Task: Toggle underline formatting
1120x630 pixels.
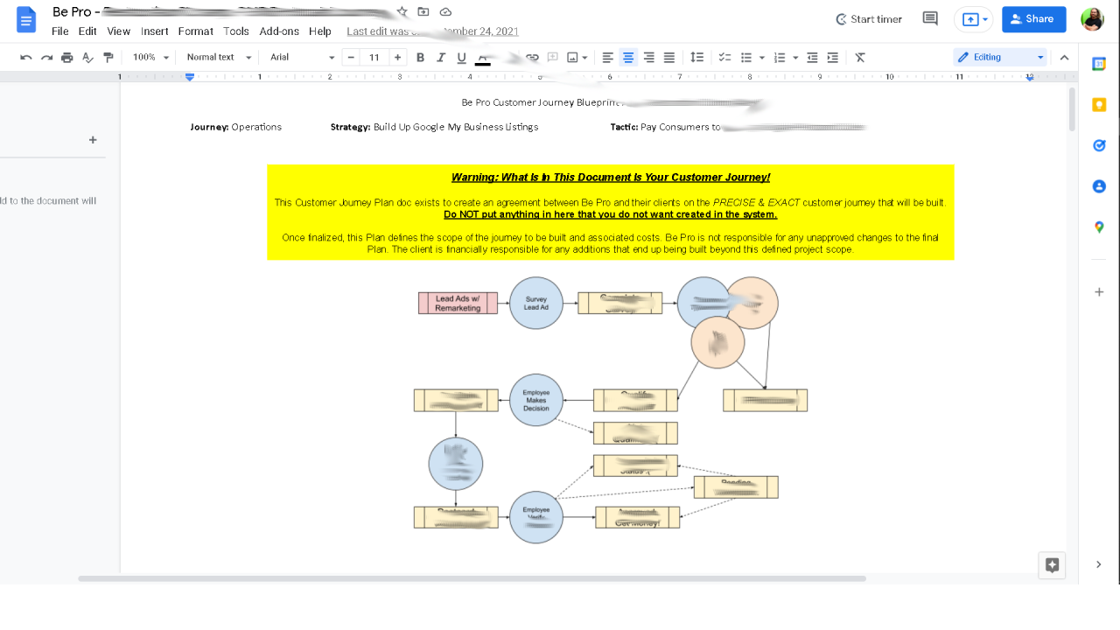Action: (x=461, y=58)
